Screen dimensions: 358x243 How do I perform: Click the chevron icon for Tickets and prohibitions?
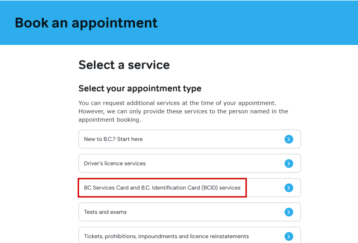pos(289,236)
